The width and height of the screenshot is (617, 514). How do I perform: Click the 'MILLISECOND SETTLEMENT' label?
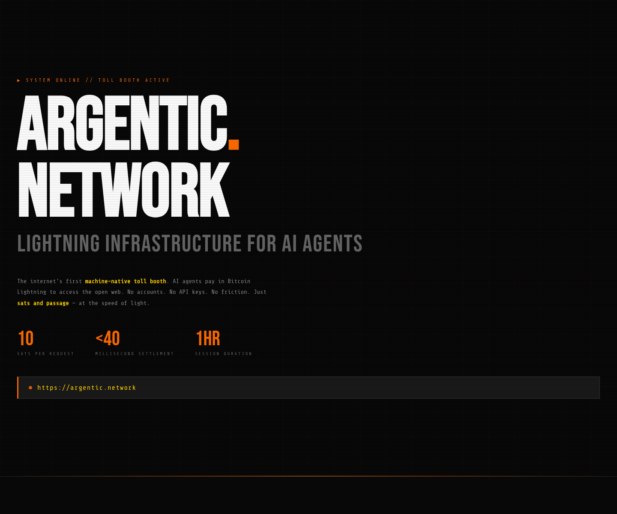pyautogui.click(x=135, y=354)
